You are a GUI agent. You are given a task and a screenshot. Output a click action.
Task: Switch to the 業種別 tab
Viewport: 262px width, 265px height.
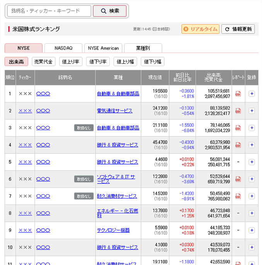point(143,48)
